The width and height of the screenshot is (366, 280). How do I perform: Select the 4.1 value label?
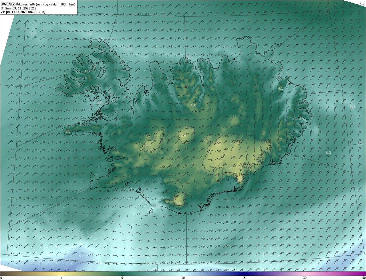tap(281, 88)
